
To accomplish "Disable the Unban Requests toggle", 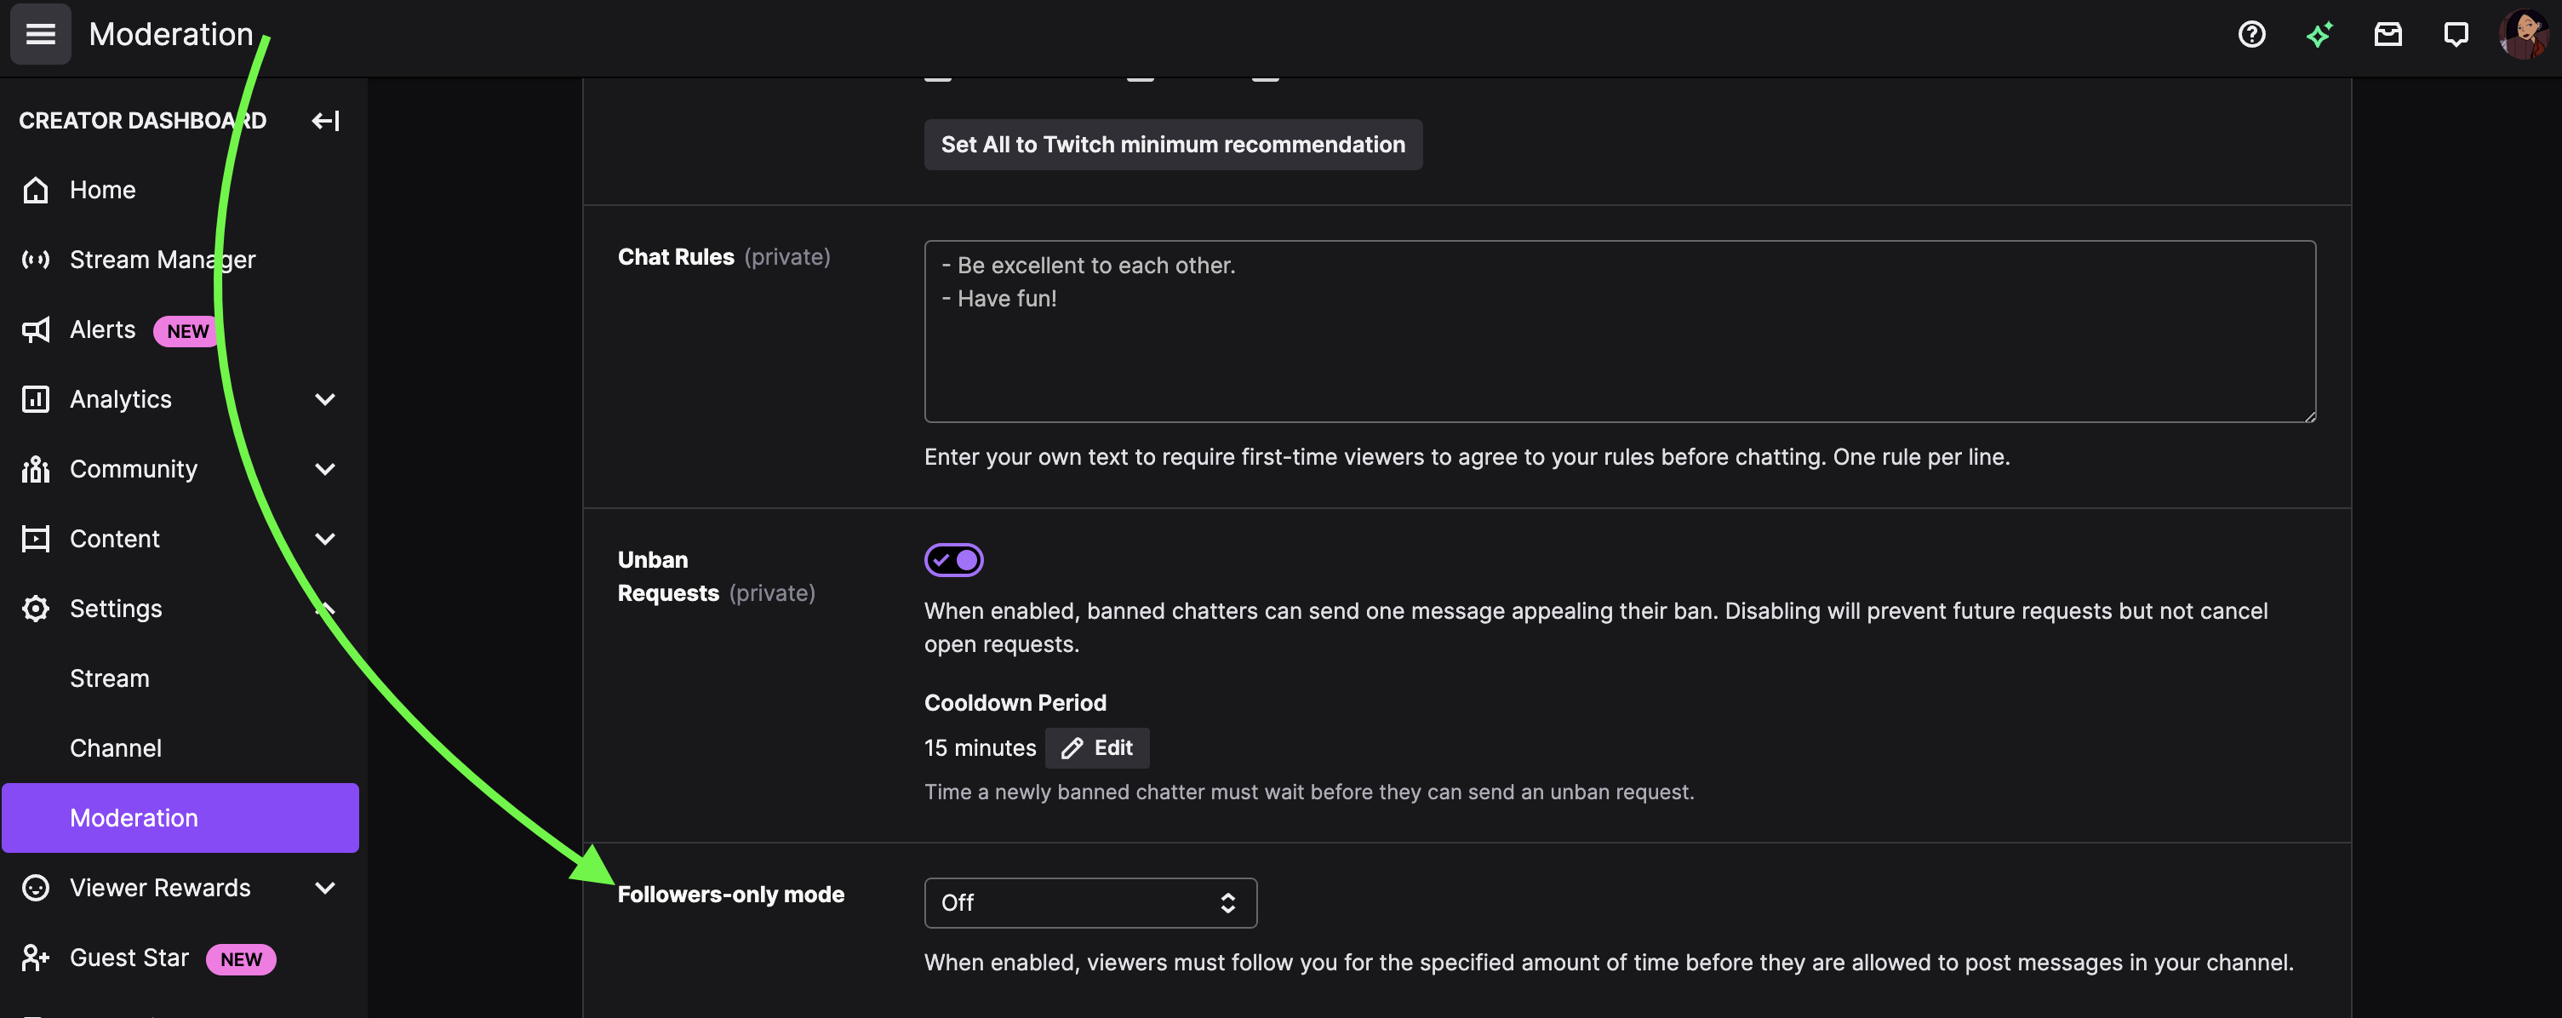I will tap(954, 561).
